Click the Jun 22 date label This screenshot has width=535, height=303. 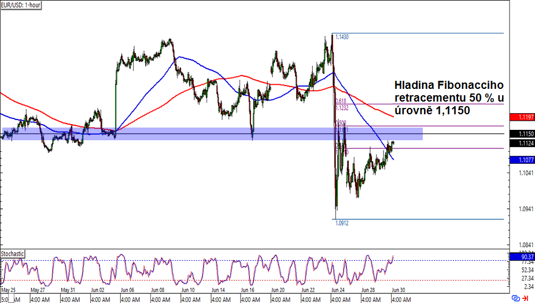308,290
